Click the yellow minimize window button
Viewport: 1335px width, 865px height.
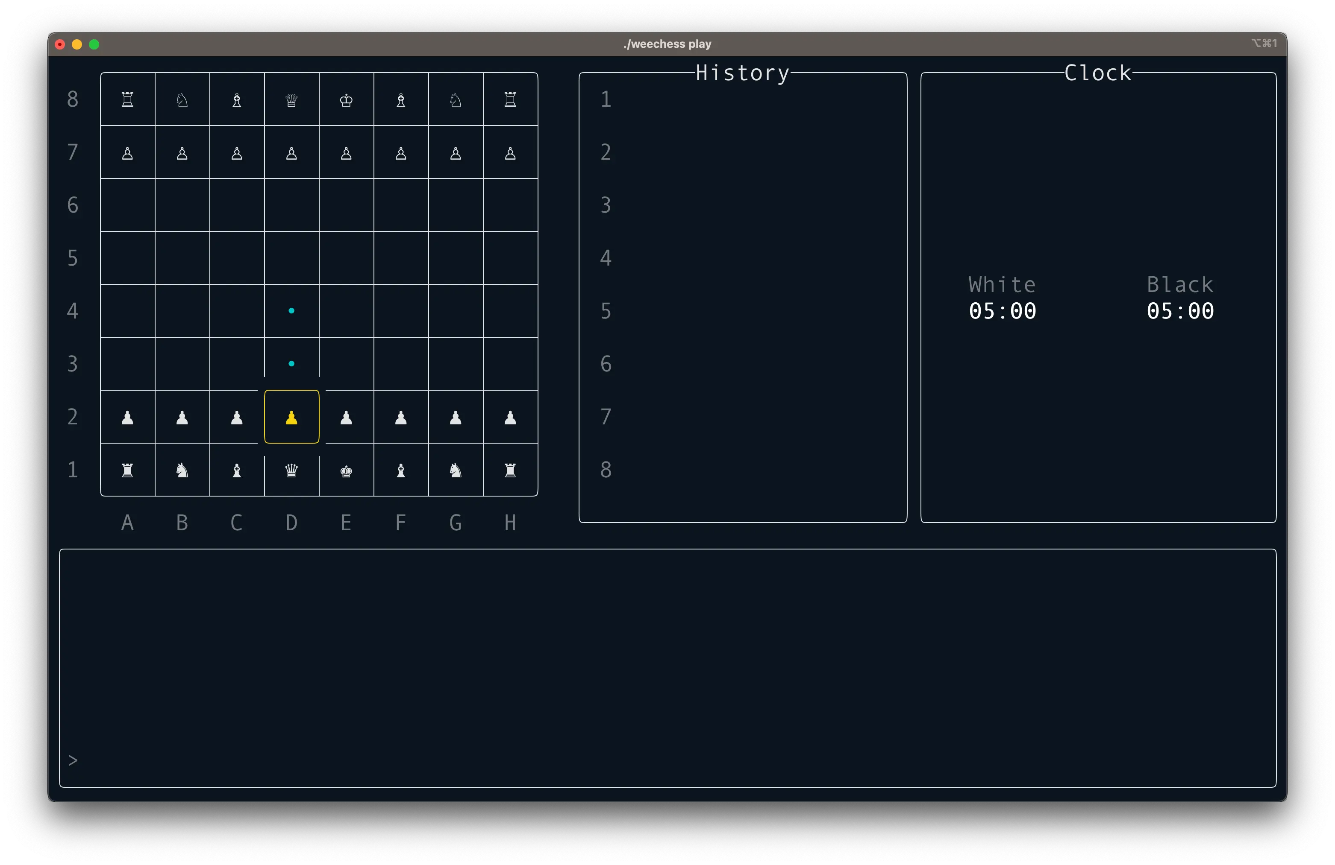(x=77, y=44)
